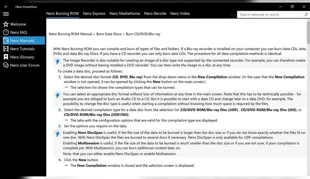Click the Burn Data Discs breadcrumb

(x=109, y=34)
